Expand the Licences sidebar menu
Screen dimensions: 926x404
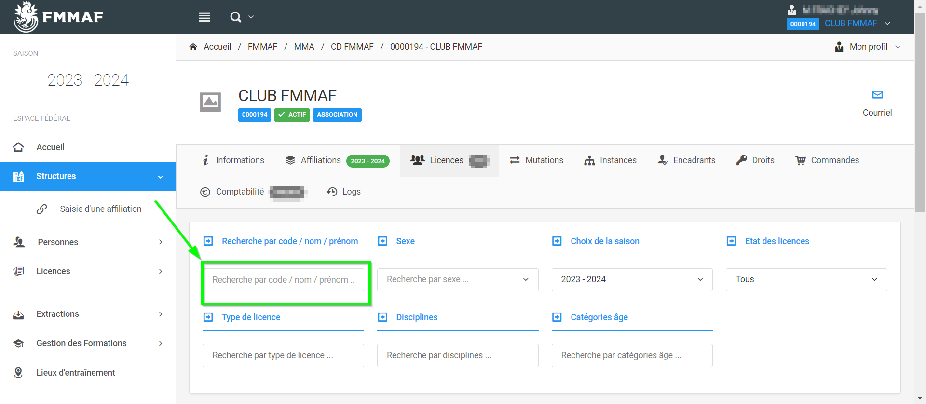point(88,271)
